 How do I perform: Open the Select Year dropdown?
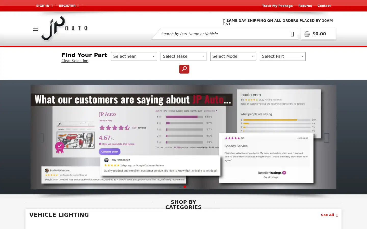point(134,56)
